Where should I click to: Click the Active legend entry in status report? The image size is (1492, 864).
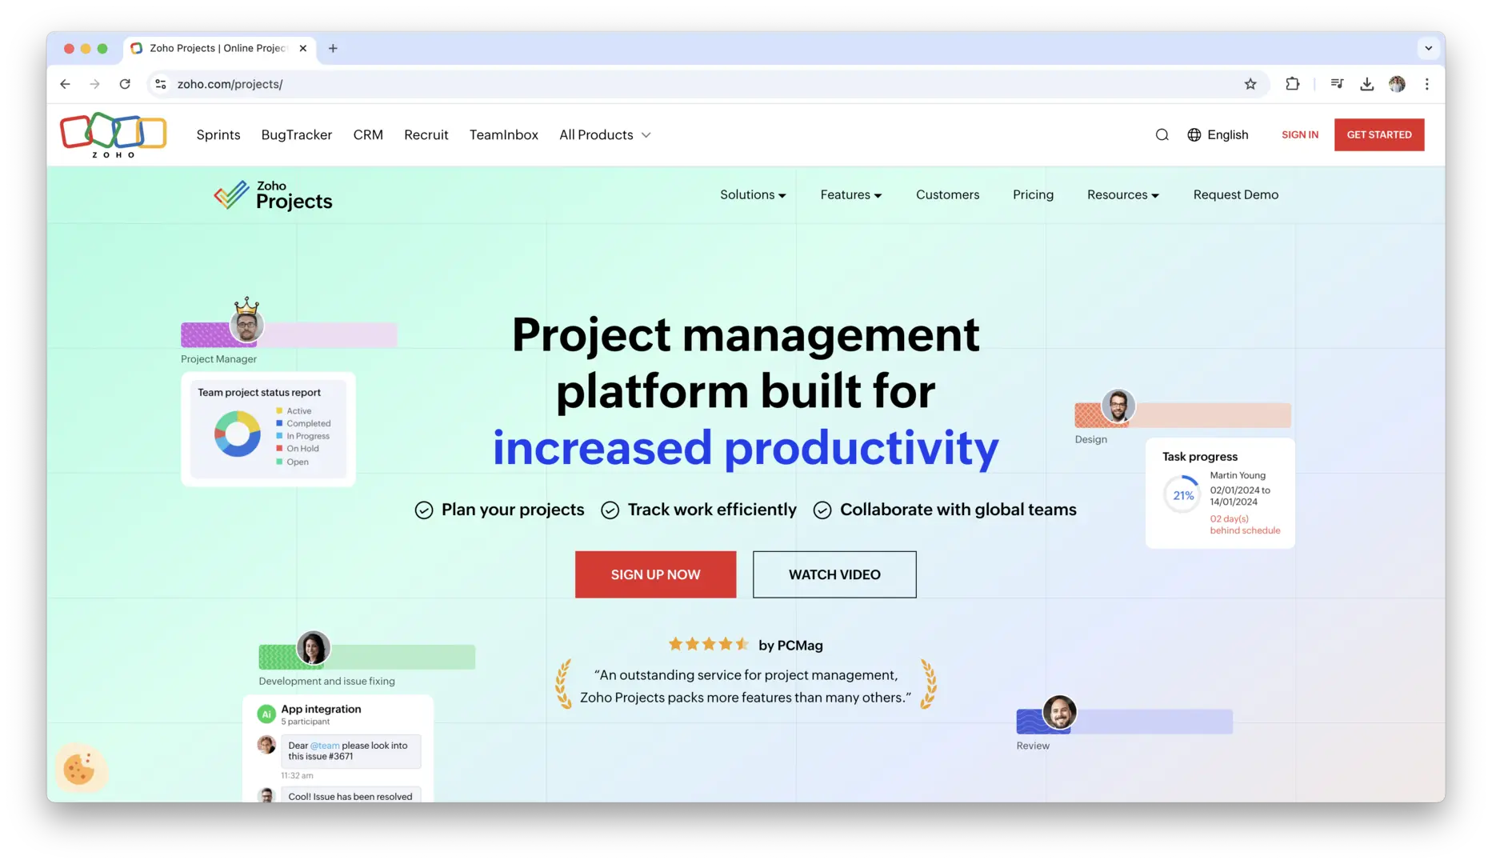tap(294, 411)
